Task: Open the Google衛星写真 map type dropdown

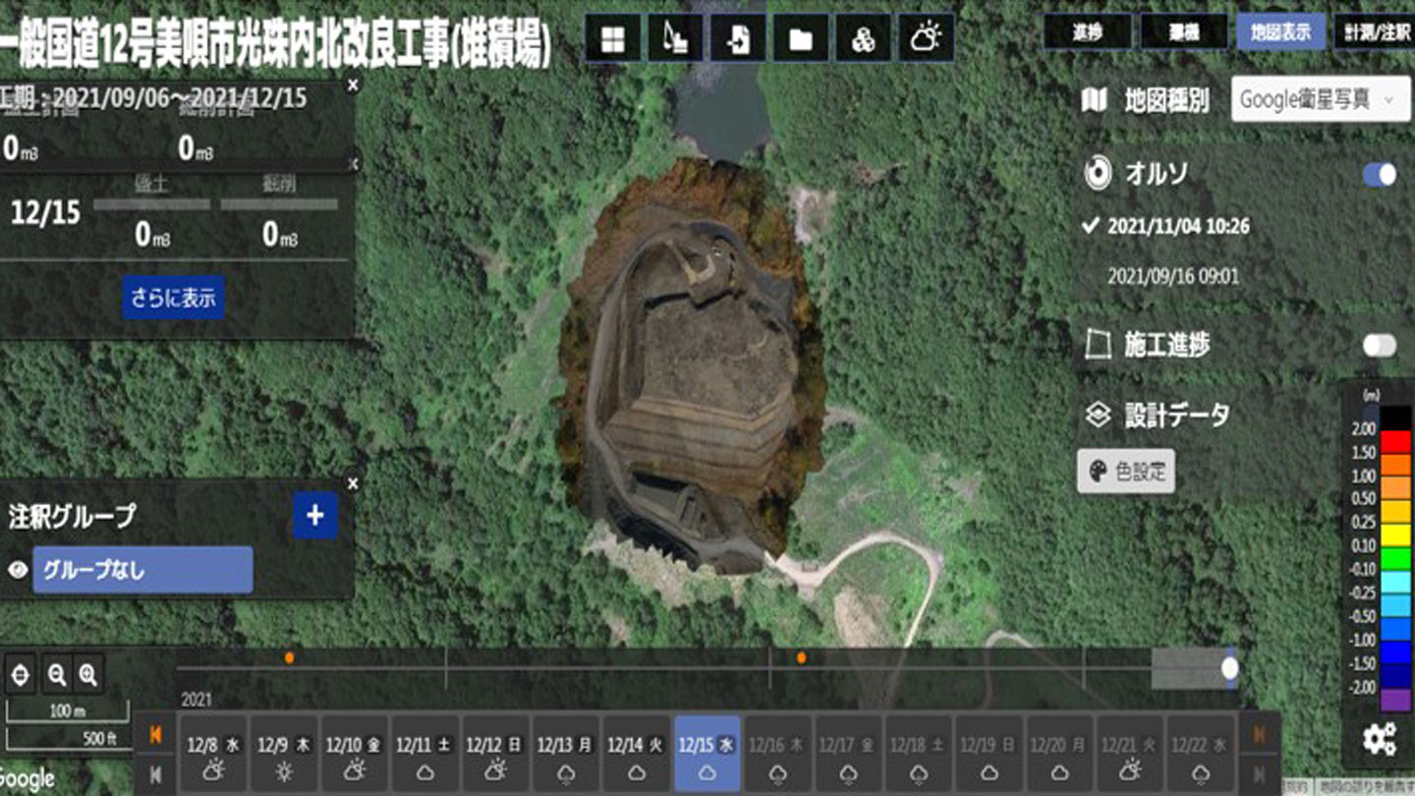Action: [x=1320, y=99]
